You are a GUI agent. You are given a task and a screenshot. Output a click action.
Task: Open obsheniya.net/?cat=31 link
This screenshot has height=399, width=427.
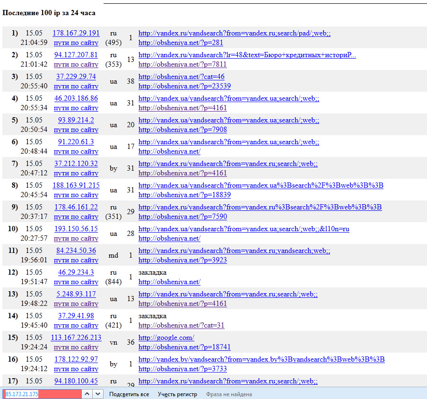182,326
